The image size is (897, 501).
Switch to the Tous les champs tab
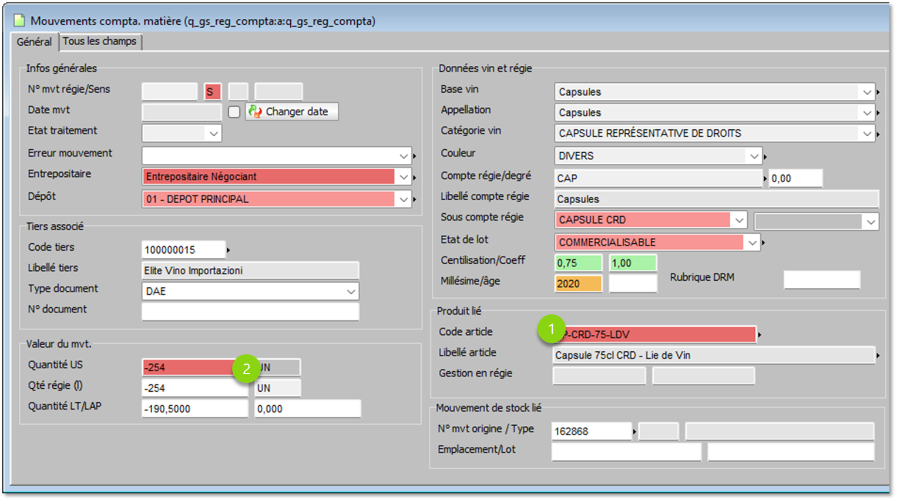click(x=100, y=41)
